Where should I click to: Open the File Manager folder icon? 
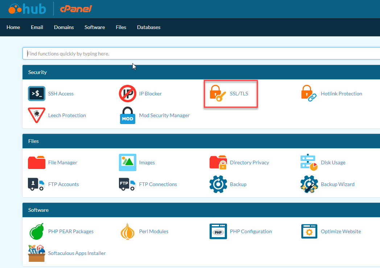[37, 162]
